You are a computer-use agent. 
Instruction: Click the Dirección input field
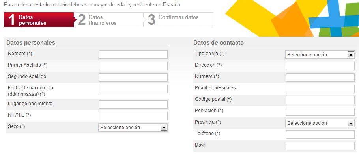(320, 66)
